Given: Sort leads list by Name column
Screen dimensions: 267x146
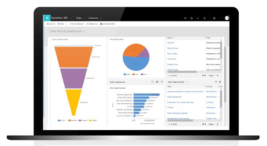Looking at the screenshot, I should 170,38.
